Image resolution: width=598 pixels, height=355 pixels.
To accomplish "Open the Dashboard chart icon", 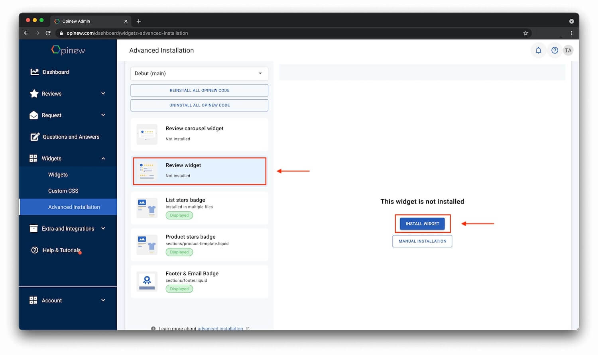I will point(35,72).
